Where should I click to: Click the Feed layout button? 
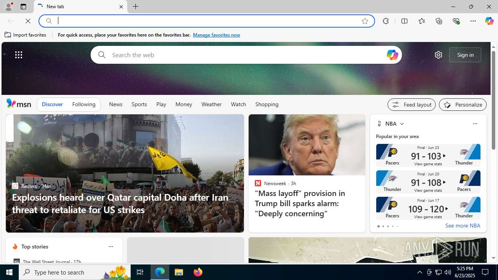tap(412, 105)
